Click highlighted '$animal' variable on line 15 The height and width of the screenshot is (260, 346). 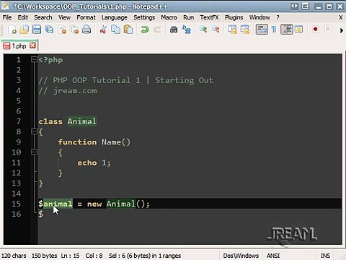coord(56,204)
